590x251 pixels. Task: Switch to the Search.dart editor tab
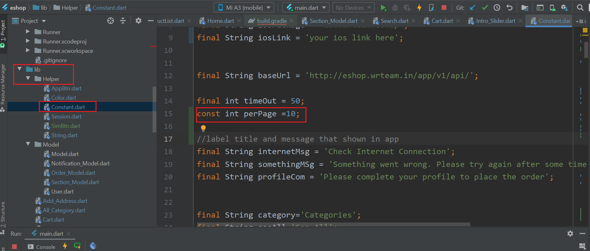tap(394, 21)
